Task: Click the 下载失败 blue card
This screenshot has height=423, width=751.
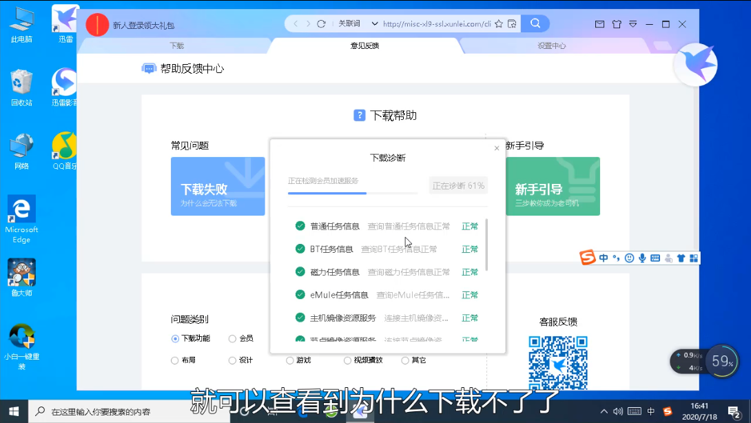Action: click(218, 187)
